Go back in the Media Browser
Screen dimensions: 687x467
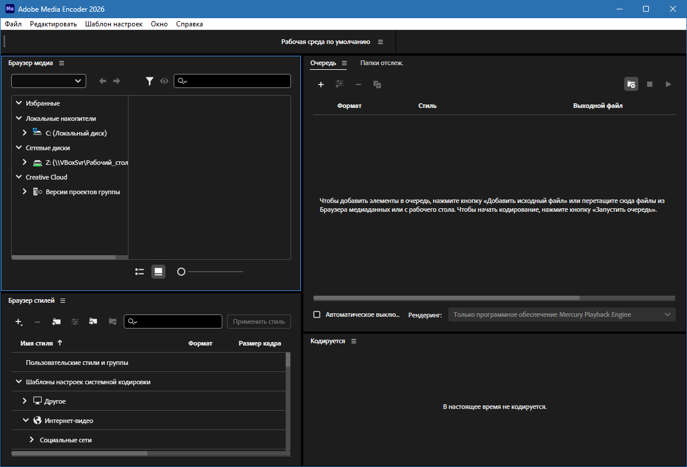tap(103, 81)
